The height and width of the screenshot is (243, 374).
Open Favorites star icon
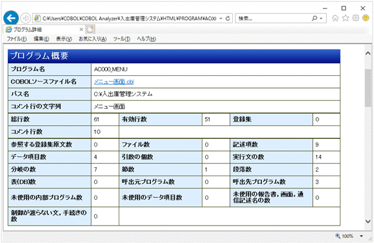346,18
